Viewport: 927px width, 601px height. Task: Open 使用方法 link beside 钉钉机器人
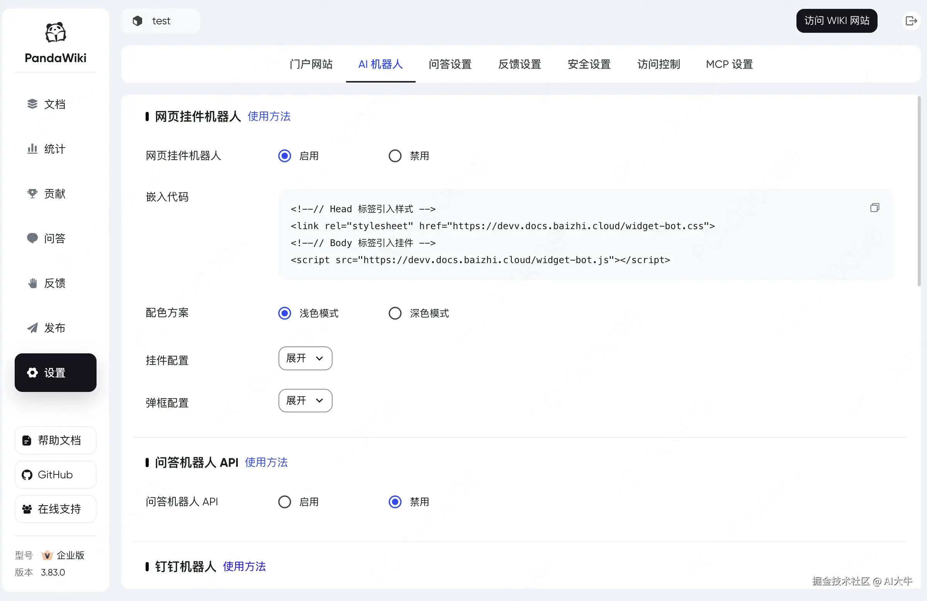[x=244, y=566]
